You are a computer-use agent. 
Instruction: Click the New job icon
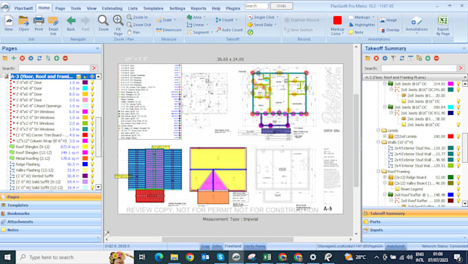(9, 23)
